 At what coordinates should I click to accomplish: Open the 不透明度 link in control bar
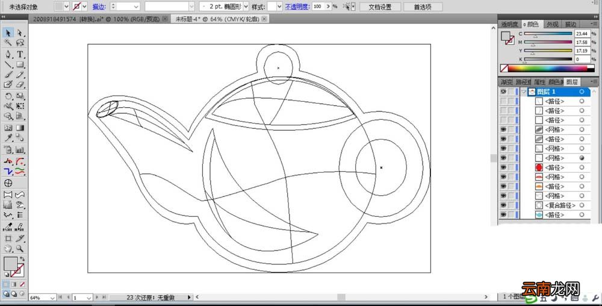(297, 7)
